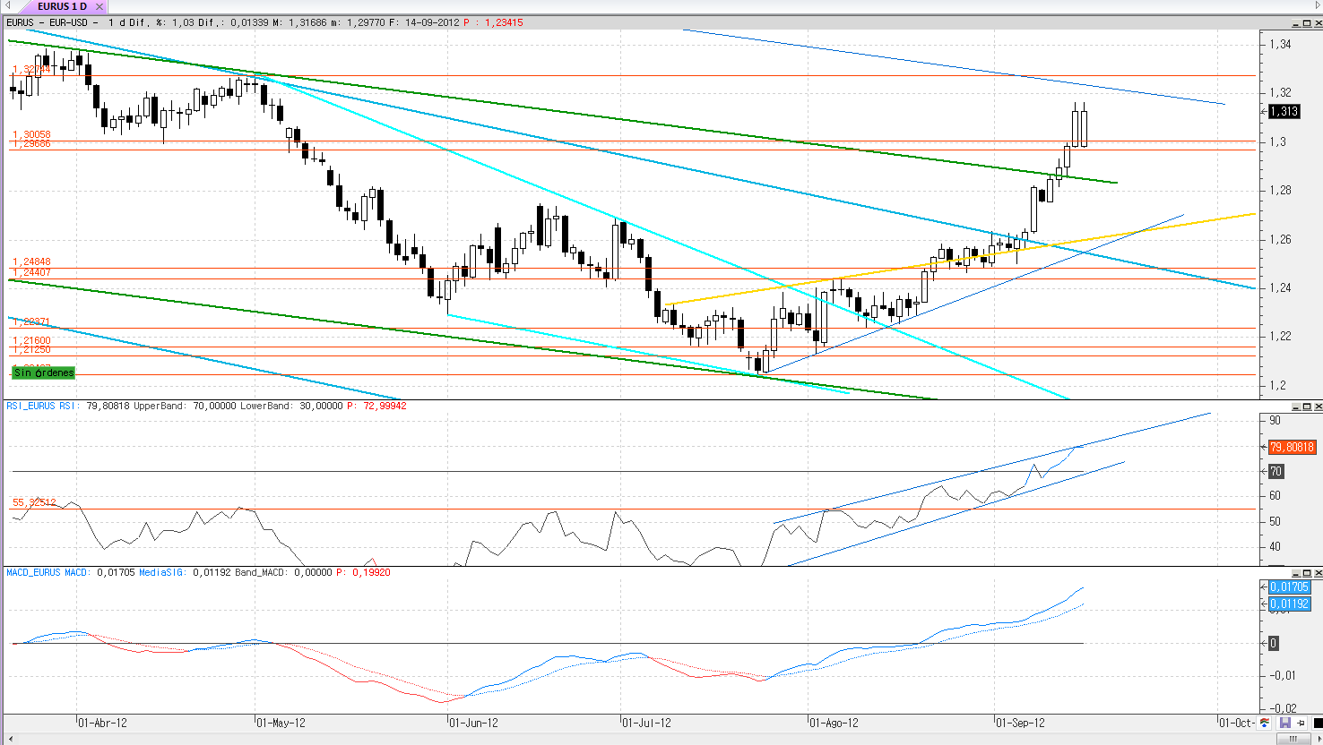Click the "UpperBand: 70,00000" RSI parameter

pyautogui.click(x=185, y=406)
